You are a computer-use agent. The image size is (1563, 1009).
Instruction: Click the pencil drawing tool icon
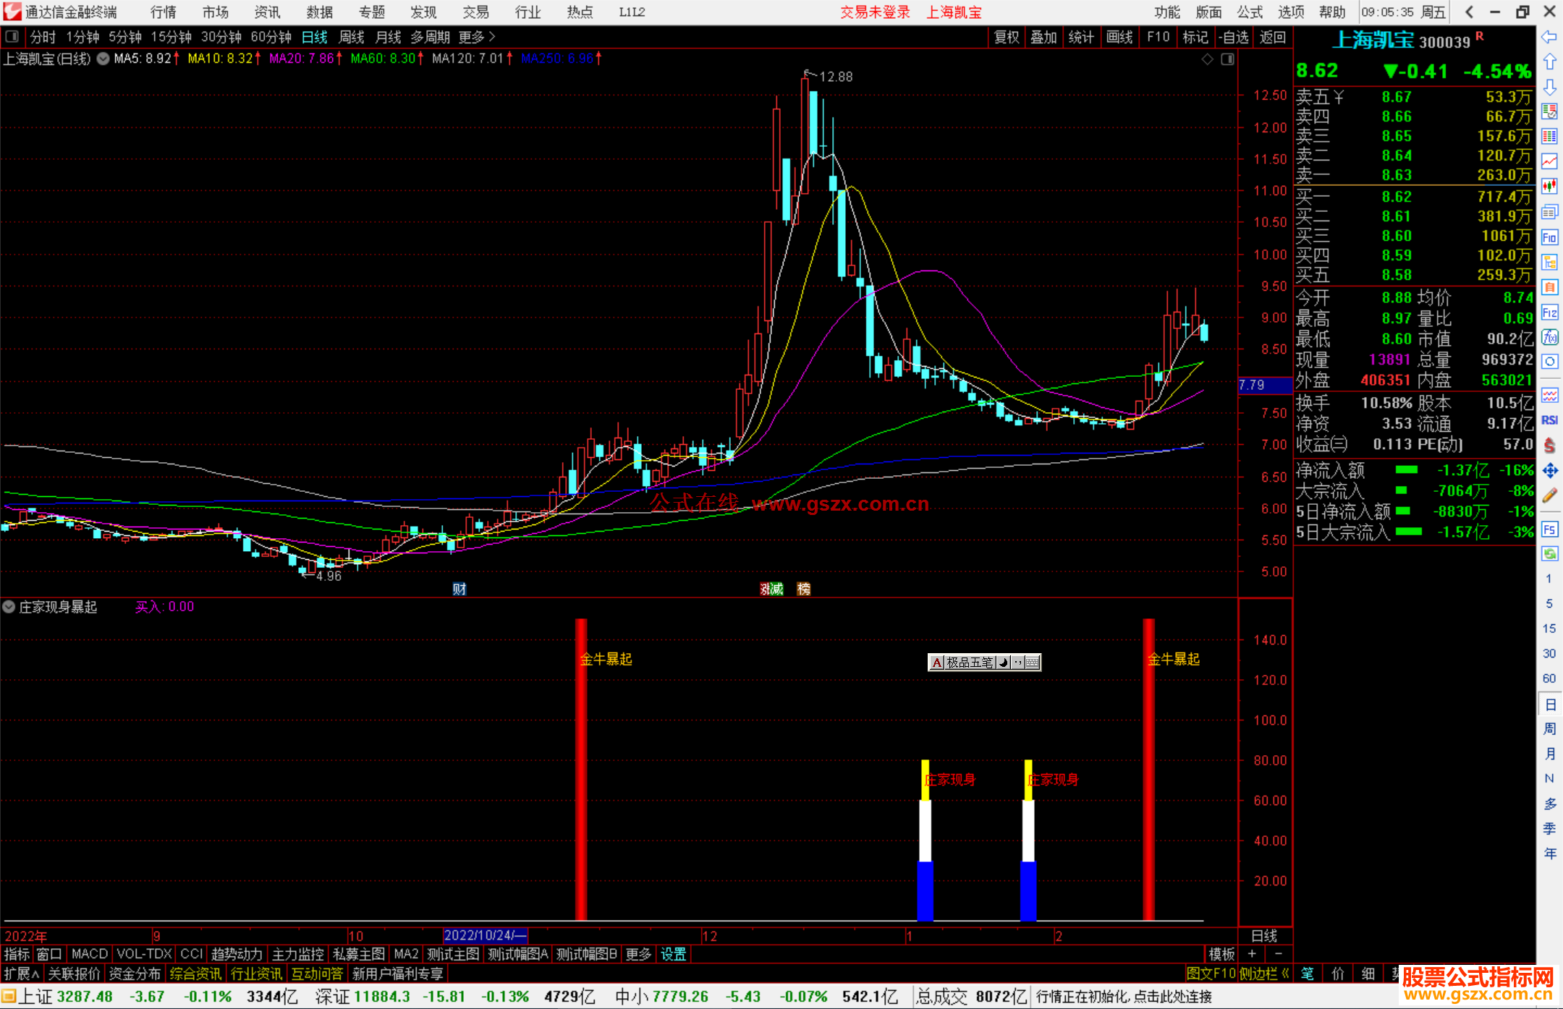1549,496
